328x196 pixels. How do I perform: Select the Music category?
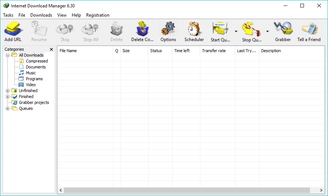31,73
